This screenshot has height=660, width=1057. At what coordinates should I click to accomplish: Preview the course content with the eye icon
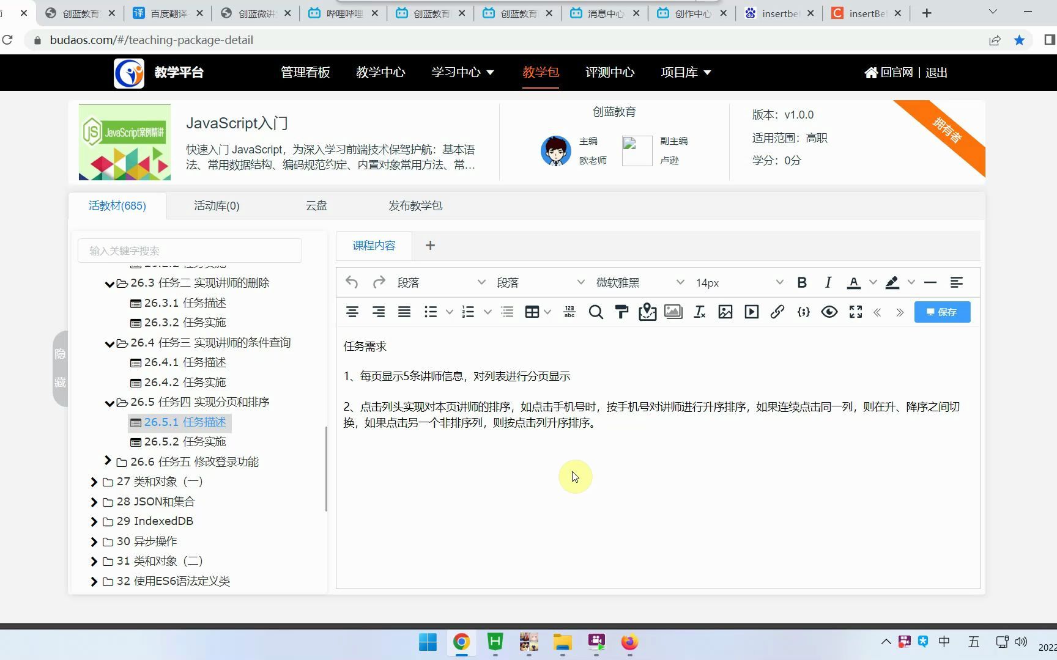(x=829, y=312)
